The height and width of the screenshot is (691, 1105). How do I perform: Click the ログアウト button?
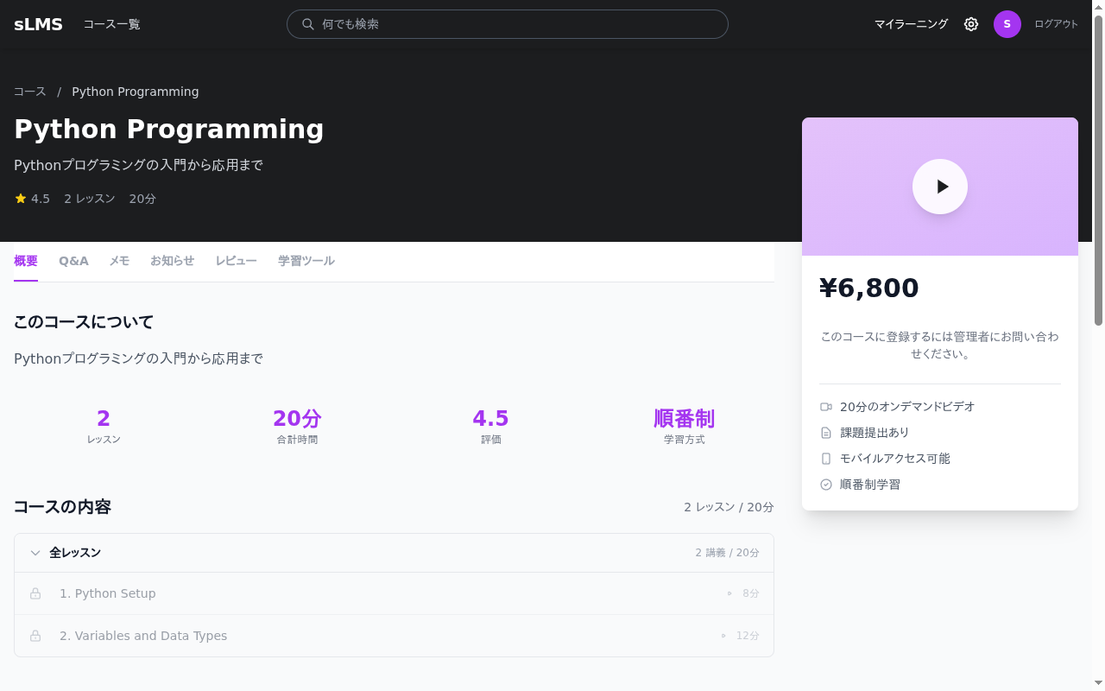[1056, 24]
